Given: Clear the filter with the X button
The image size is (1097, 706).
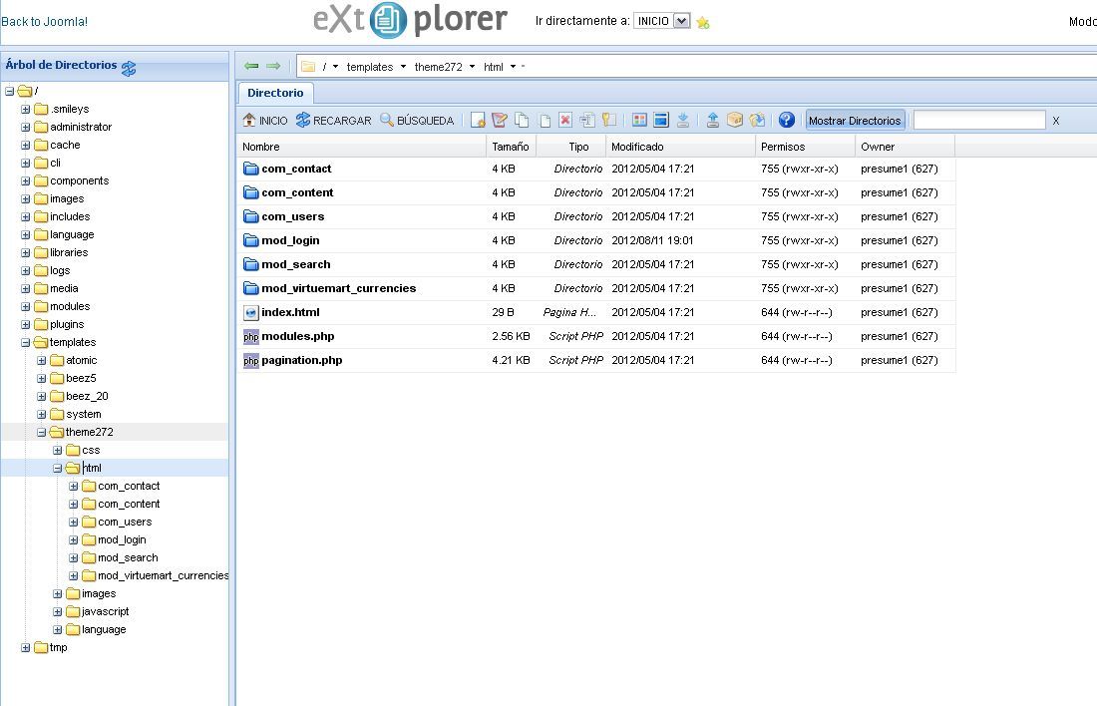Looking at the screenshot, I should point(1056,121).
